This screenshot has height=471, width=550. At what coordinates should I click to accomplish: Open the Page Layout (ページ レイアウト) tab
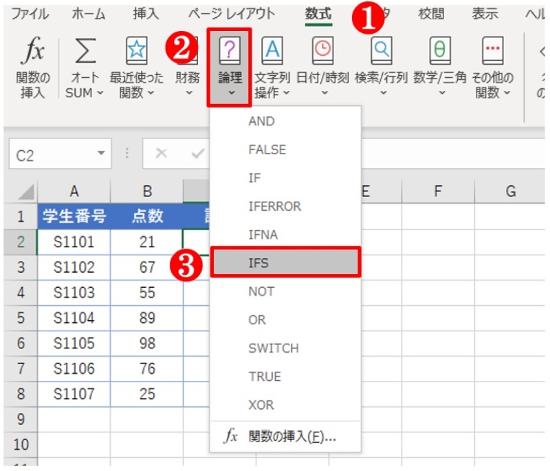(231, 13)
